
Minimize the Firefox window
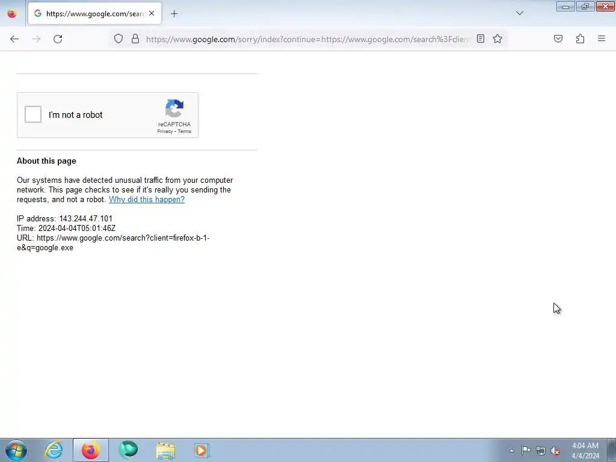pos(565,7)
